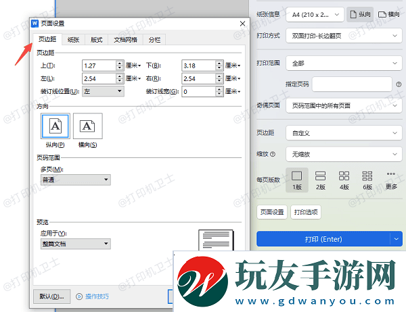Select portrait orientation 纵向(P) icon in dialog
Image resolution: width=406 pixels, height=312 pixels.
(55, 126)
